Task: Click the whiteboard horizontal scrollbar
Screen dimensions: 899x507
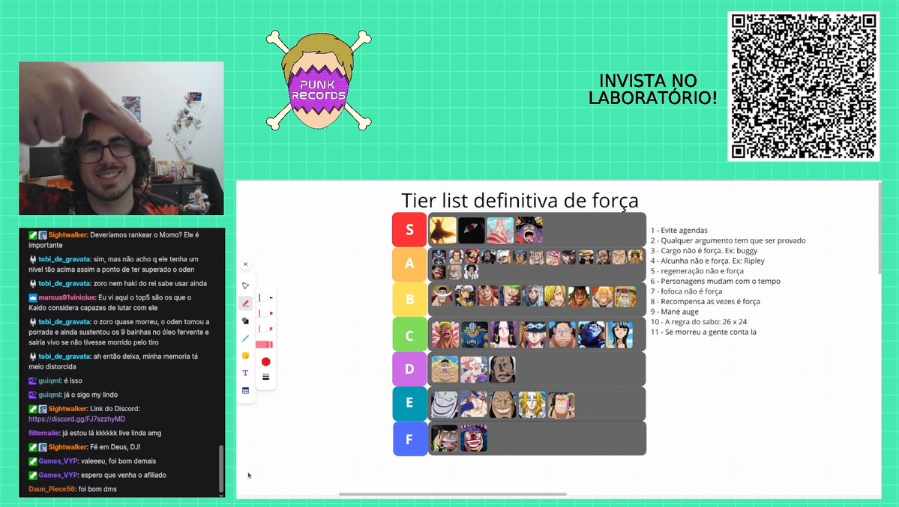Action: click(x=452, y=494)
